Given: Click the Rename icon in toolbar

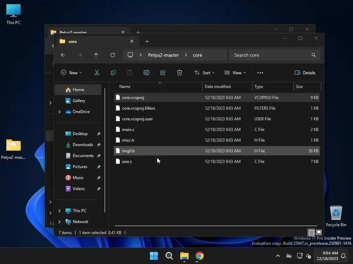Looking at the screenshot, I should pyautogui.click(x=146, y=73).
